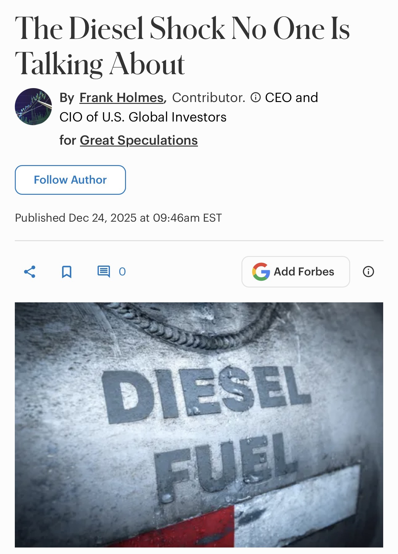Click info icon next to Add Forbes
The image size is (398, 554).
click(x=368, y=272)
